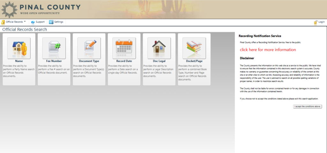Open the Record Date calendar icon
The height and width of the screenshot is (153, 327).
point(124,48)
